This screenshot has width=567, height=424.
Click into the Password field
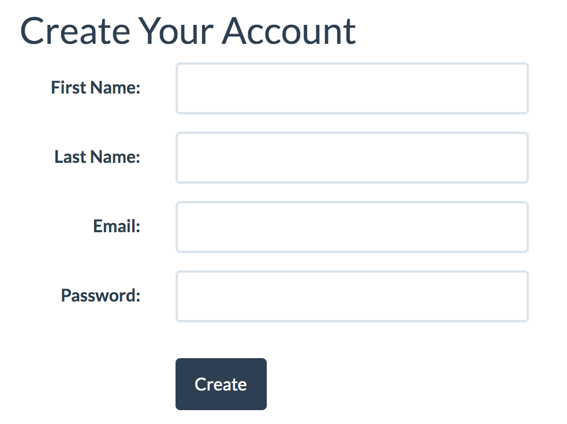[352, 296]
